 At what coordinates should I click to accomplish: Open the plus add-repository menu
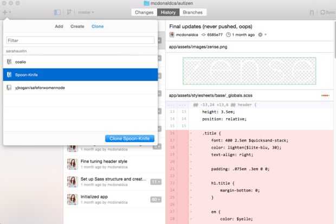click(7, 12)
